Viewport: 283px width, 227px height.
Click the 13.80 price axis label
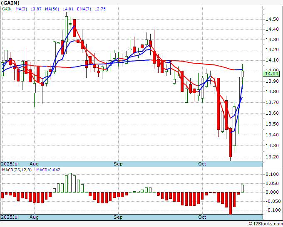272,91
